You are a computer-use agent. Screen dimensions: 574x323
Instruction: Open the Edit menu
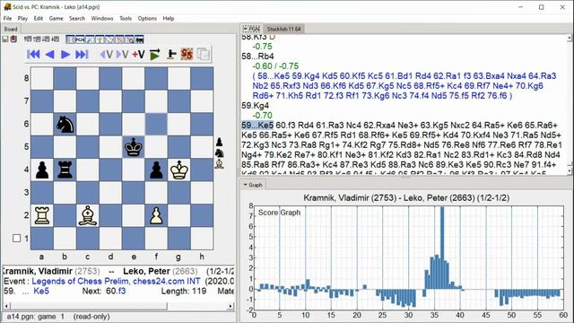tap(38, 18)
